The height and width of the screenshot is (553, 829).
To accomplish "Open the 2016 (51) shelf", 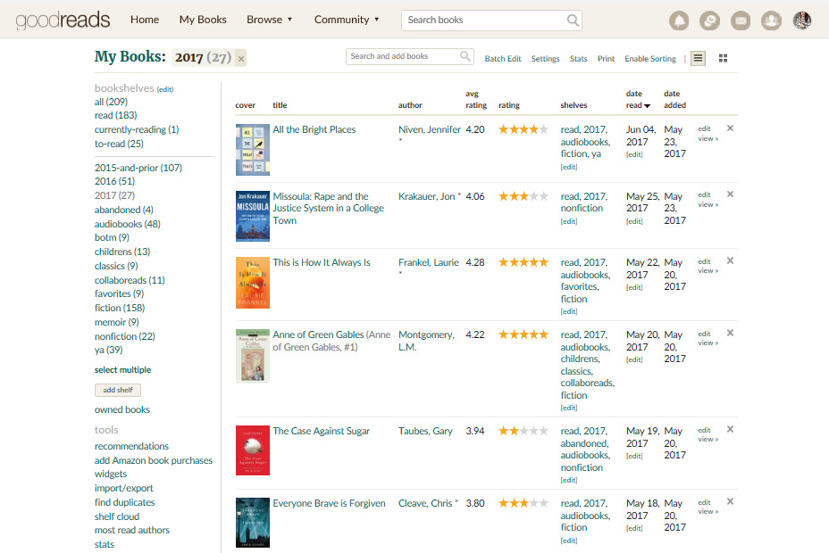I will point(114,181).
